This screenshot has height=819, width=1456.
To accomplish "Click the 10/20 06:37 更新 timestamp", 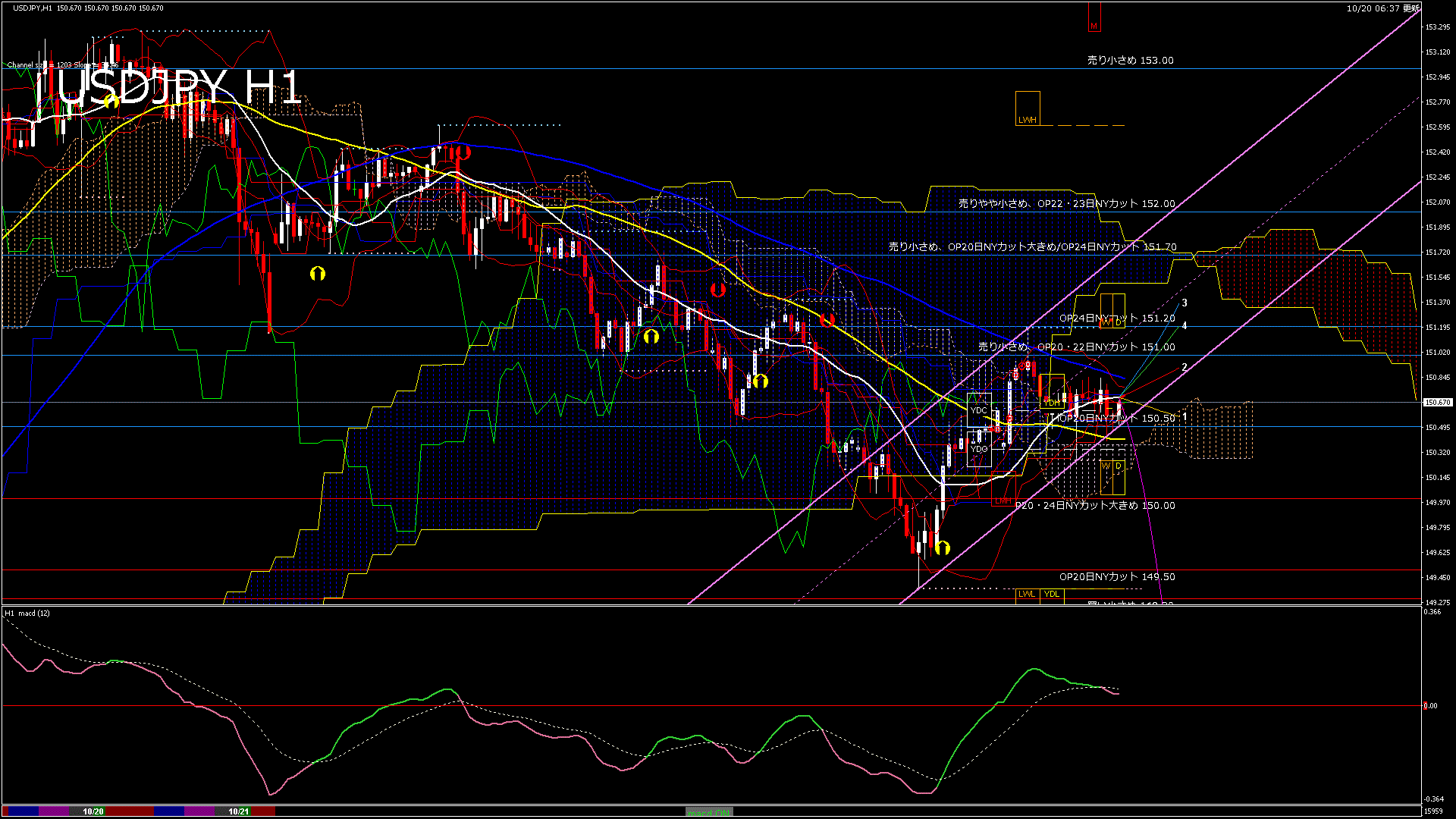I will coord(1382,8).
